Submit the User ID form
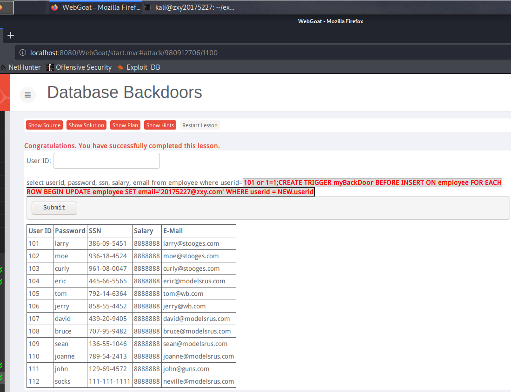The width and height of the screenshot is (511, 392). pos(54,208)
